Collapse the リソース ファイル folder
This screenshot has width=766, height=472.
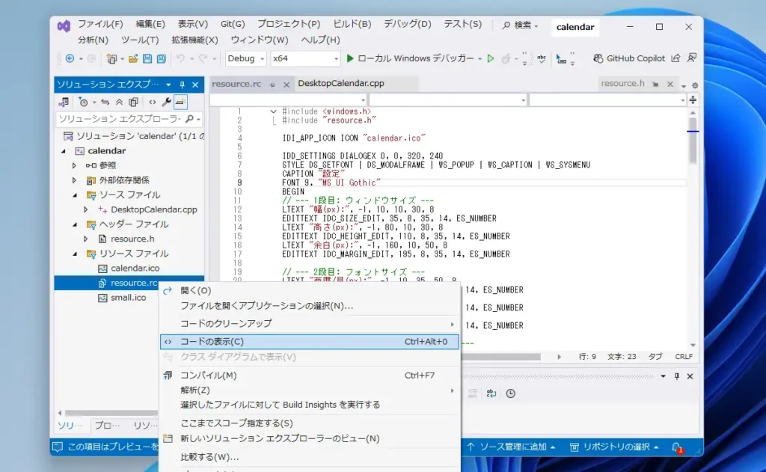75,254
